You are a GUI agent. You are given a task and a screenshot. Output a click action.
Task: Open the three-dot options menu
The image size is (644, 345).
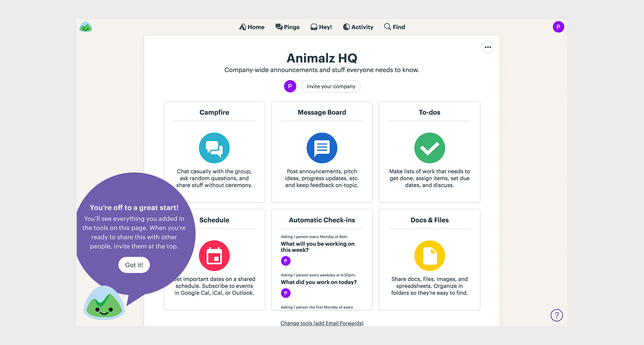pyautogui.click(x=488, y=47)
